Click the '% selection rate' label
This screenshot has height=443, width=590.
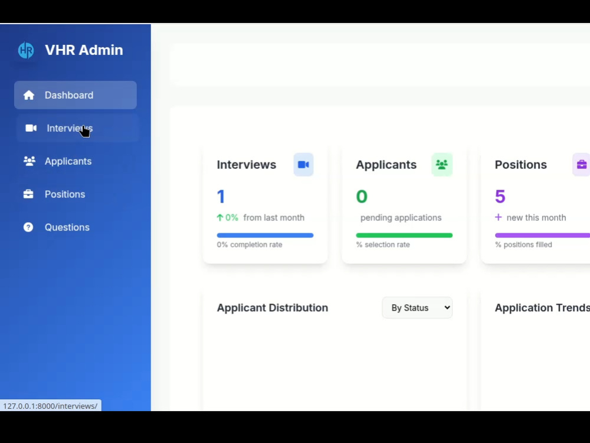pyautogui.click(x=383, y=245)
